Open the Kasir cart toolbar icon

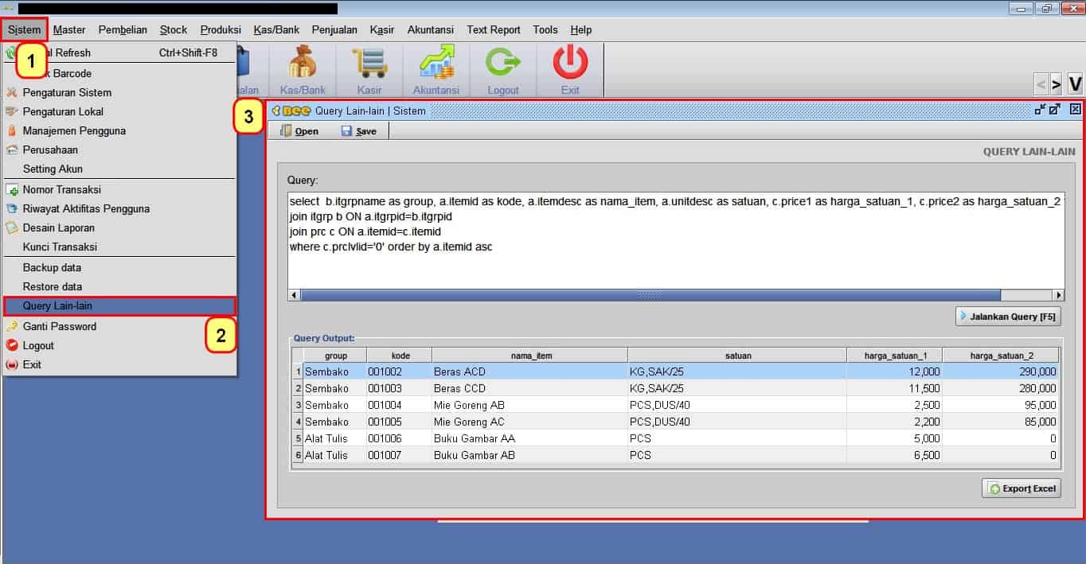pyautogui.click(x=369, y=71)
